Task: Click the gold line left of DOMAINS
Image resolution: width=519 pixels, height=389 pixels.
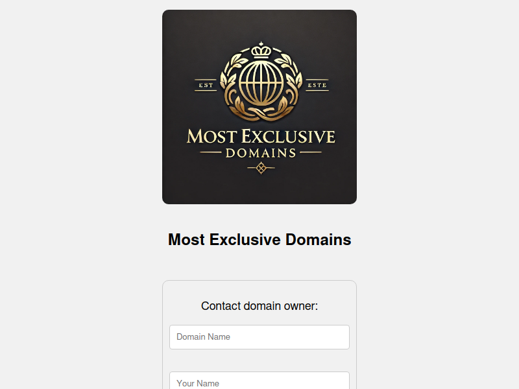Action: click(210, 152)
